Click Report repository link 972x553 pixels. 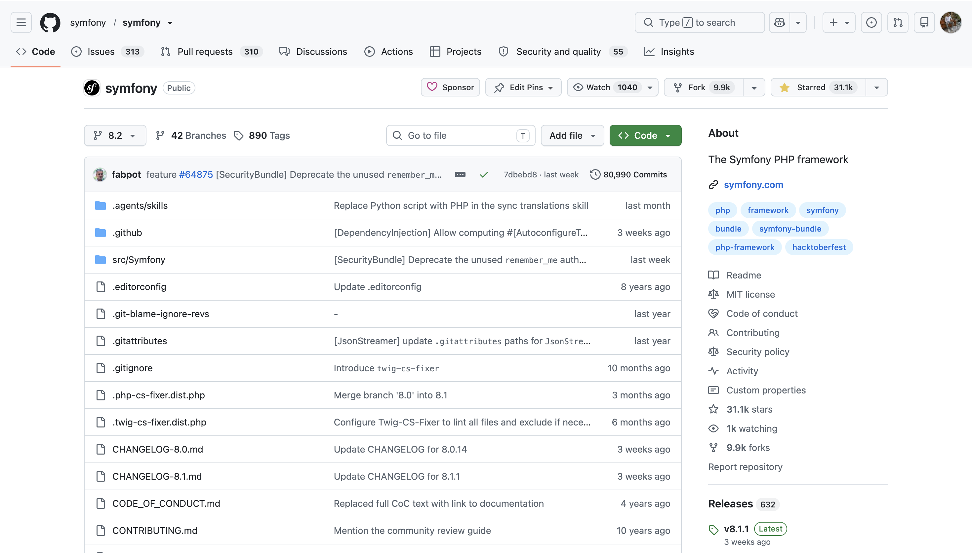(x=745, y=467)
